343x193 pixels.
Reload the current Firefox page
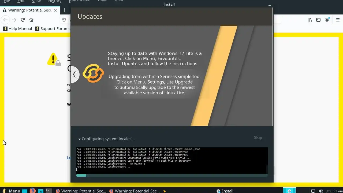click(x=23, y=20)
